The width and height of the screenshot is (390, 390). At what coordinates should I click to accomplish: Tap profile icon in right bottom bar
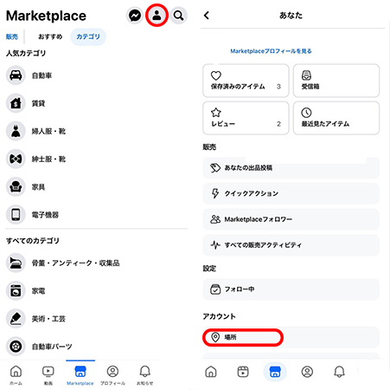coord(307,372)
